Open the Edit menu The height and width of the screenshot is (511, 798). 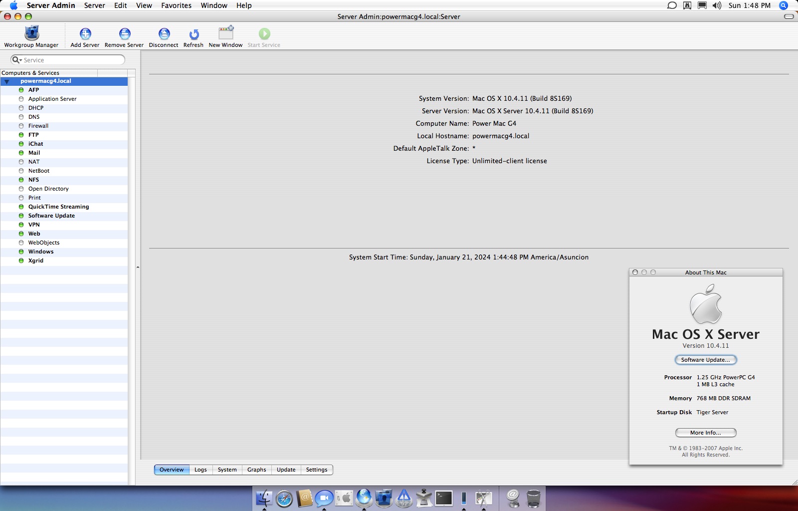click(x=120, y=5)
